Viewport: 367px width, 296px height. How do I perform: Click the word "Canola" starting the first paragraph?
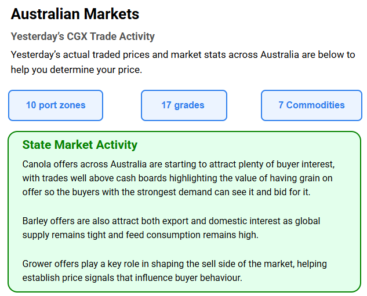[x=36, y=164]
